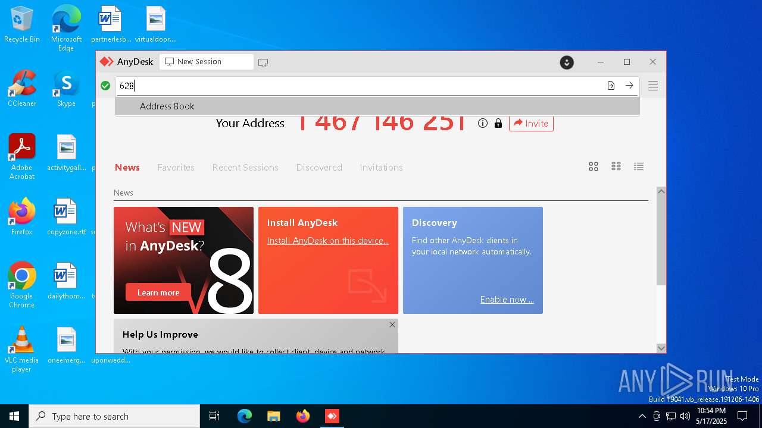Open the Recent Sessions tab
This screenshot has width=762, height=428.
245,168
